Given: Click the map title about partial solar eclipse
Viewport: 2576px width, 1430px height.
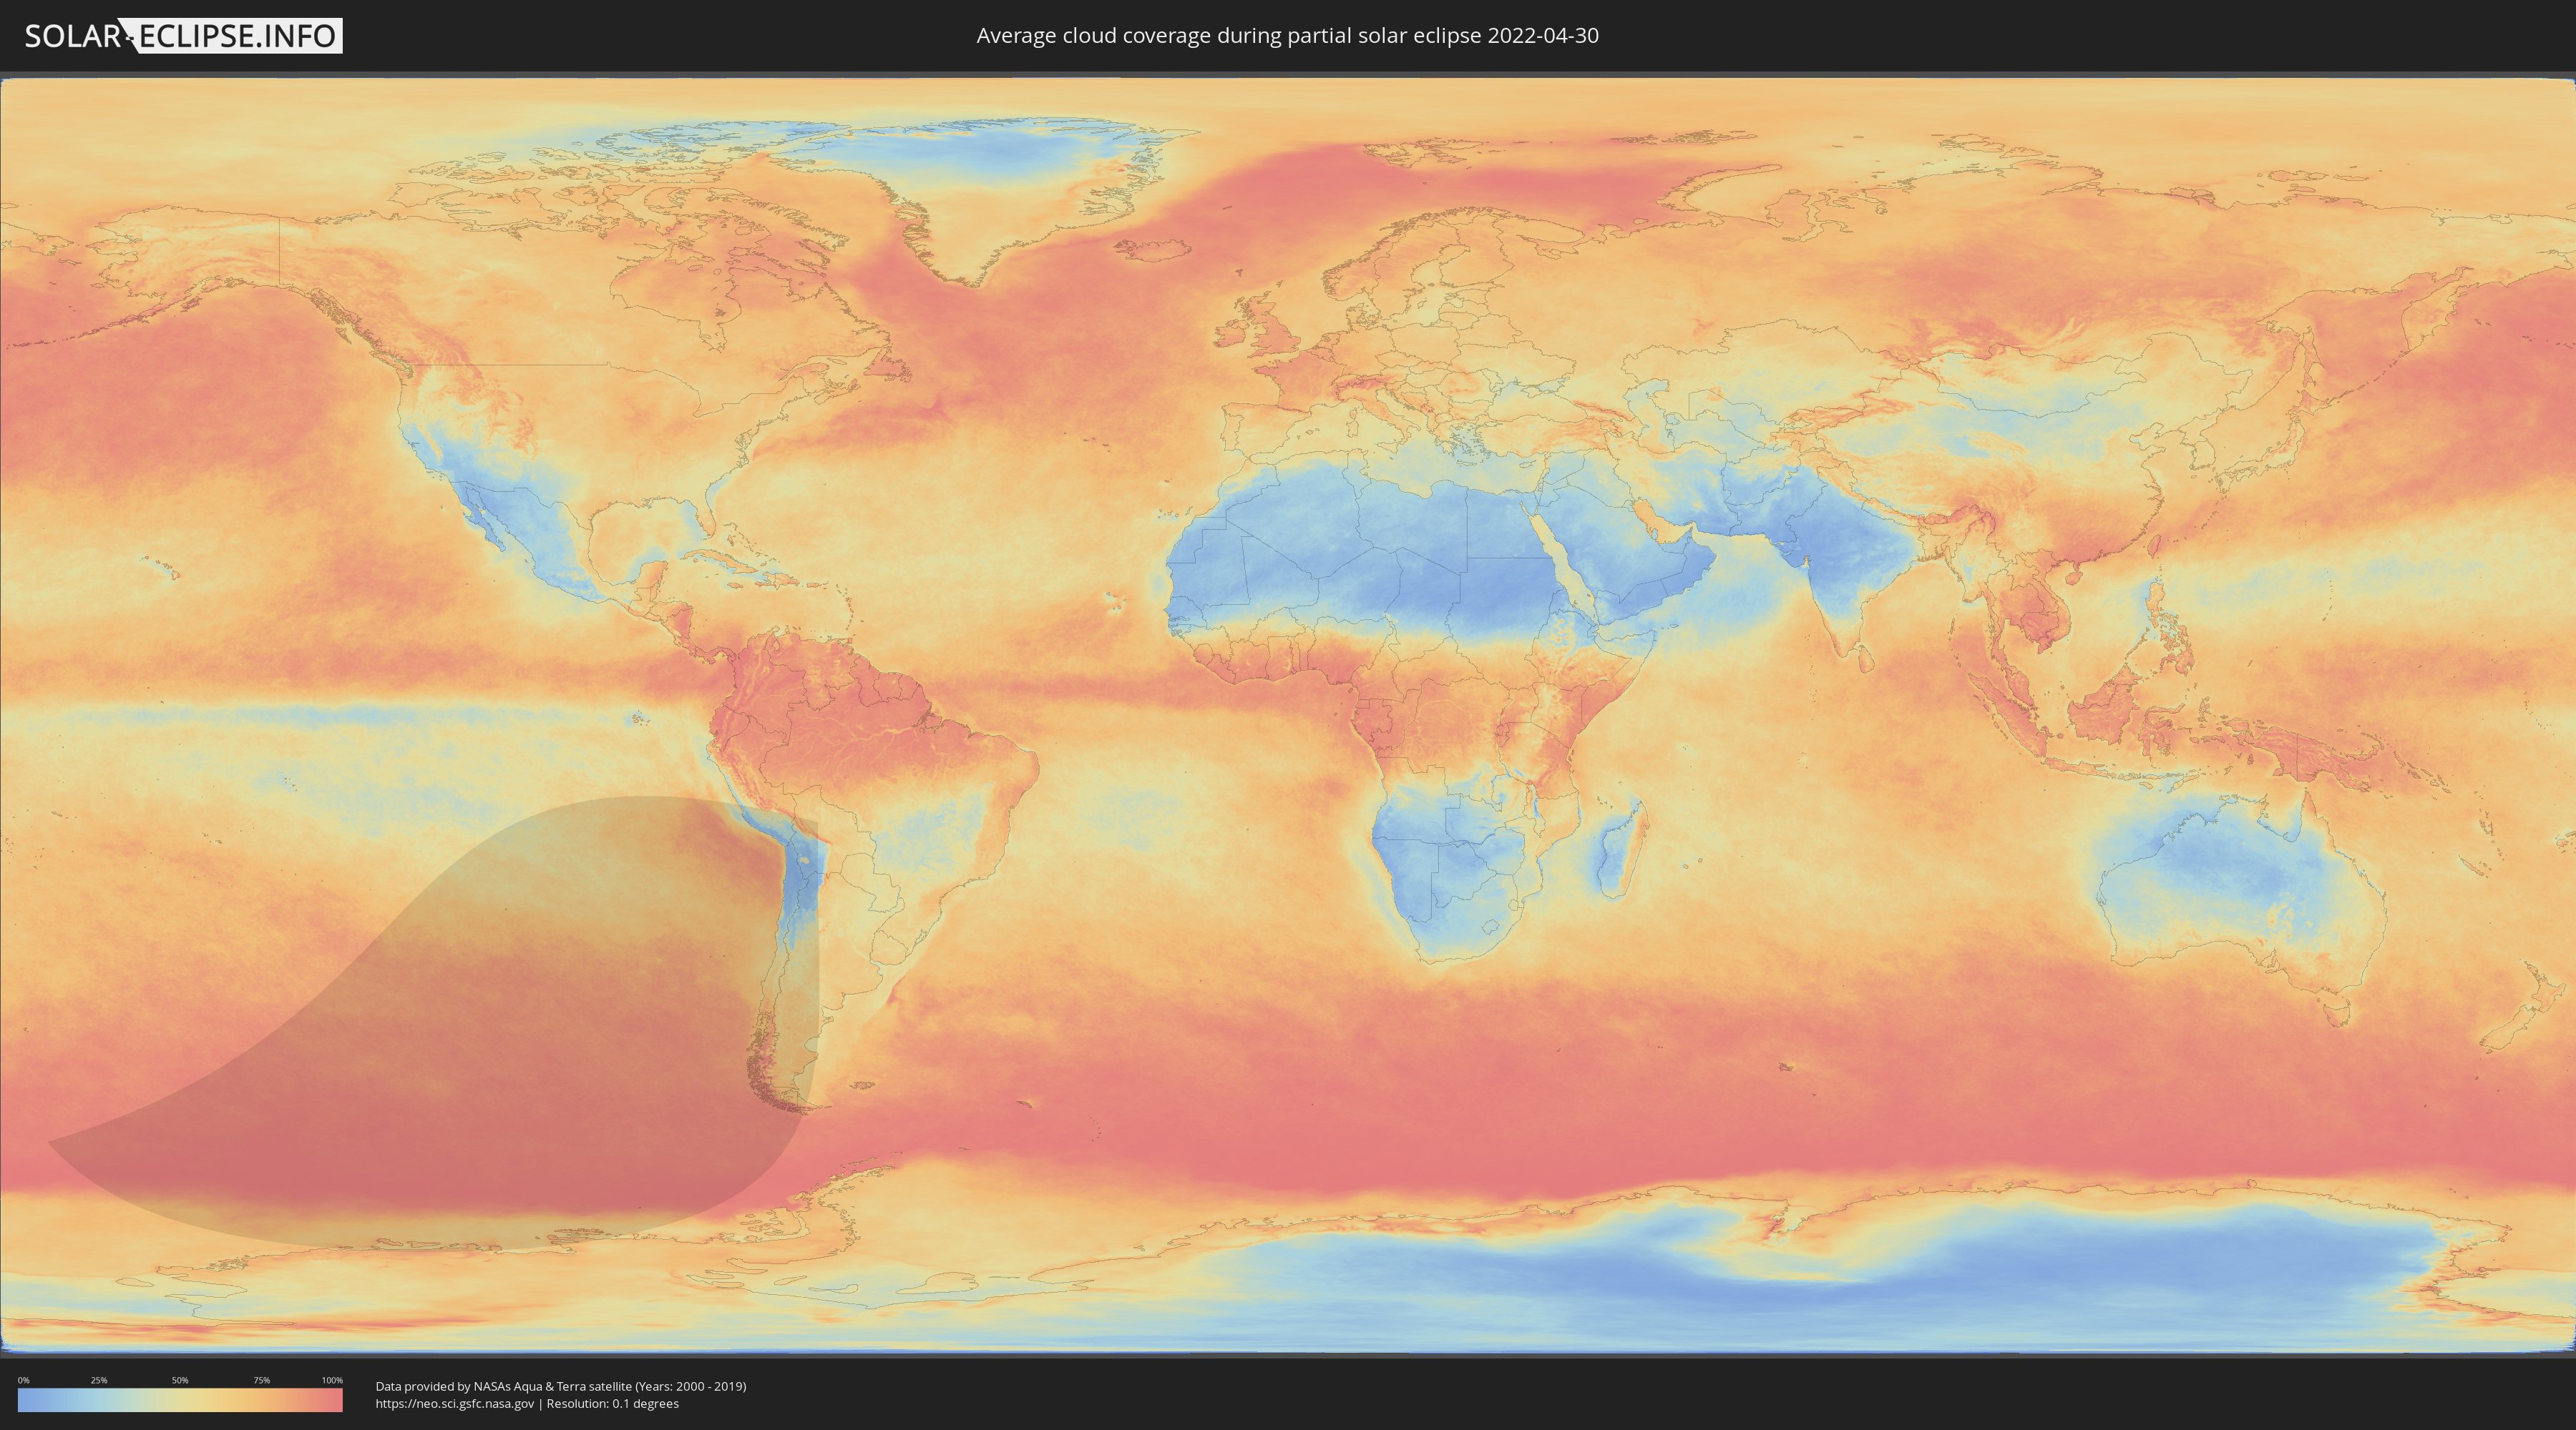Looking at the screenshot, I should click(x=1287, y=36).
